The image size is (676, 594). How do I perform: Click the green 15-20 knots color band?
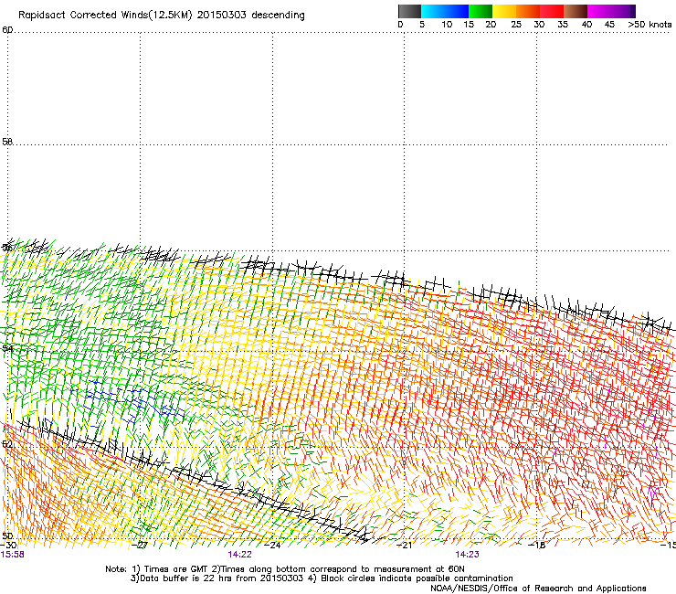481,11
